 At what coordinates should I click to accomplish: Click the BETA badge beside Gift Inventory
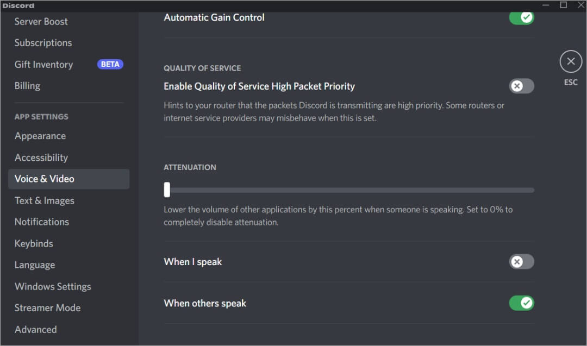tap(110, 64)
